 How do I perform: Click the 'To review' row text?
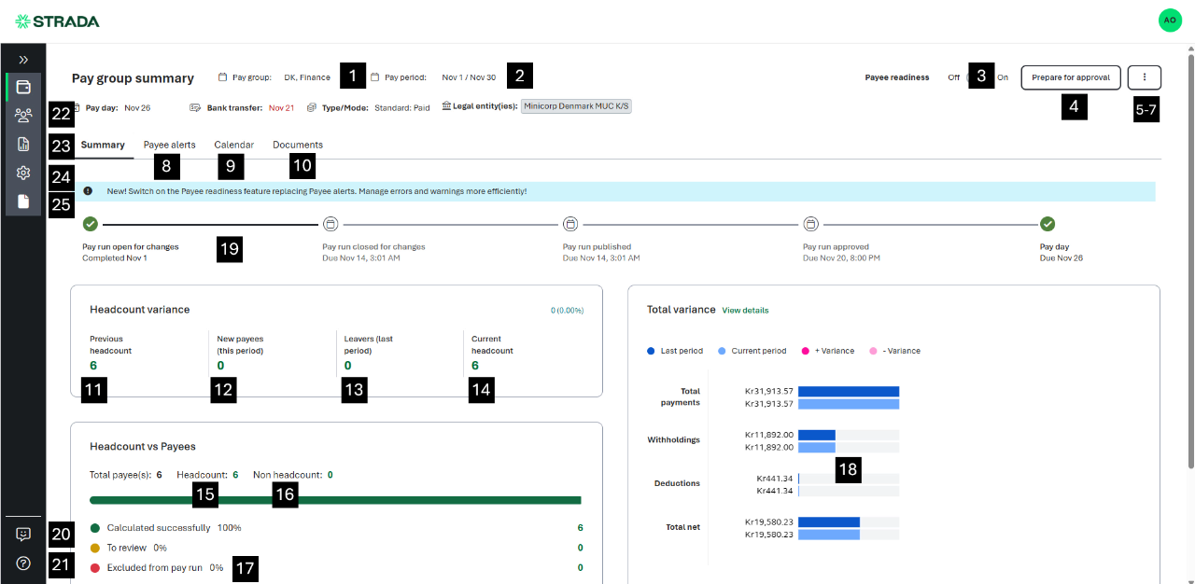127,548
